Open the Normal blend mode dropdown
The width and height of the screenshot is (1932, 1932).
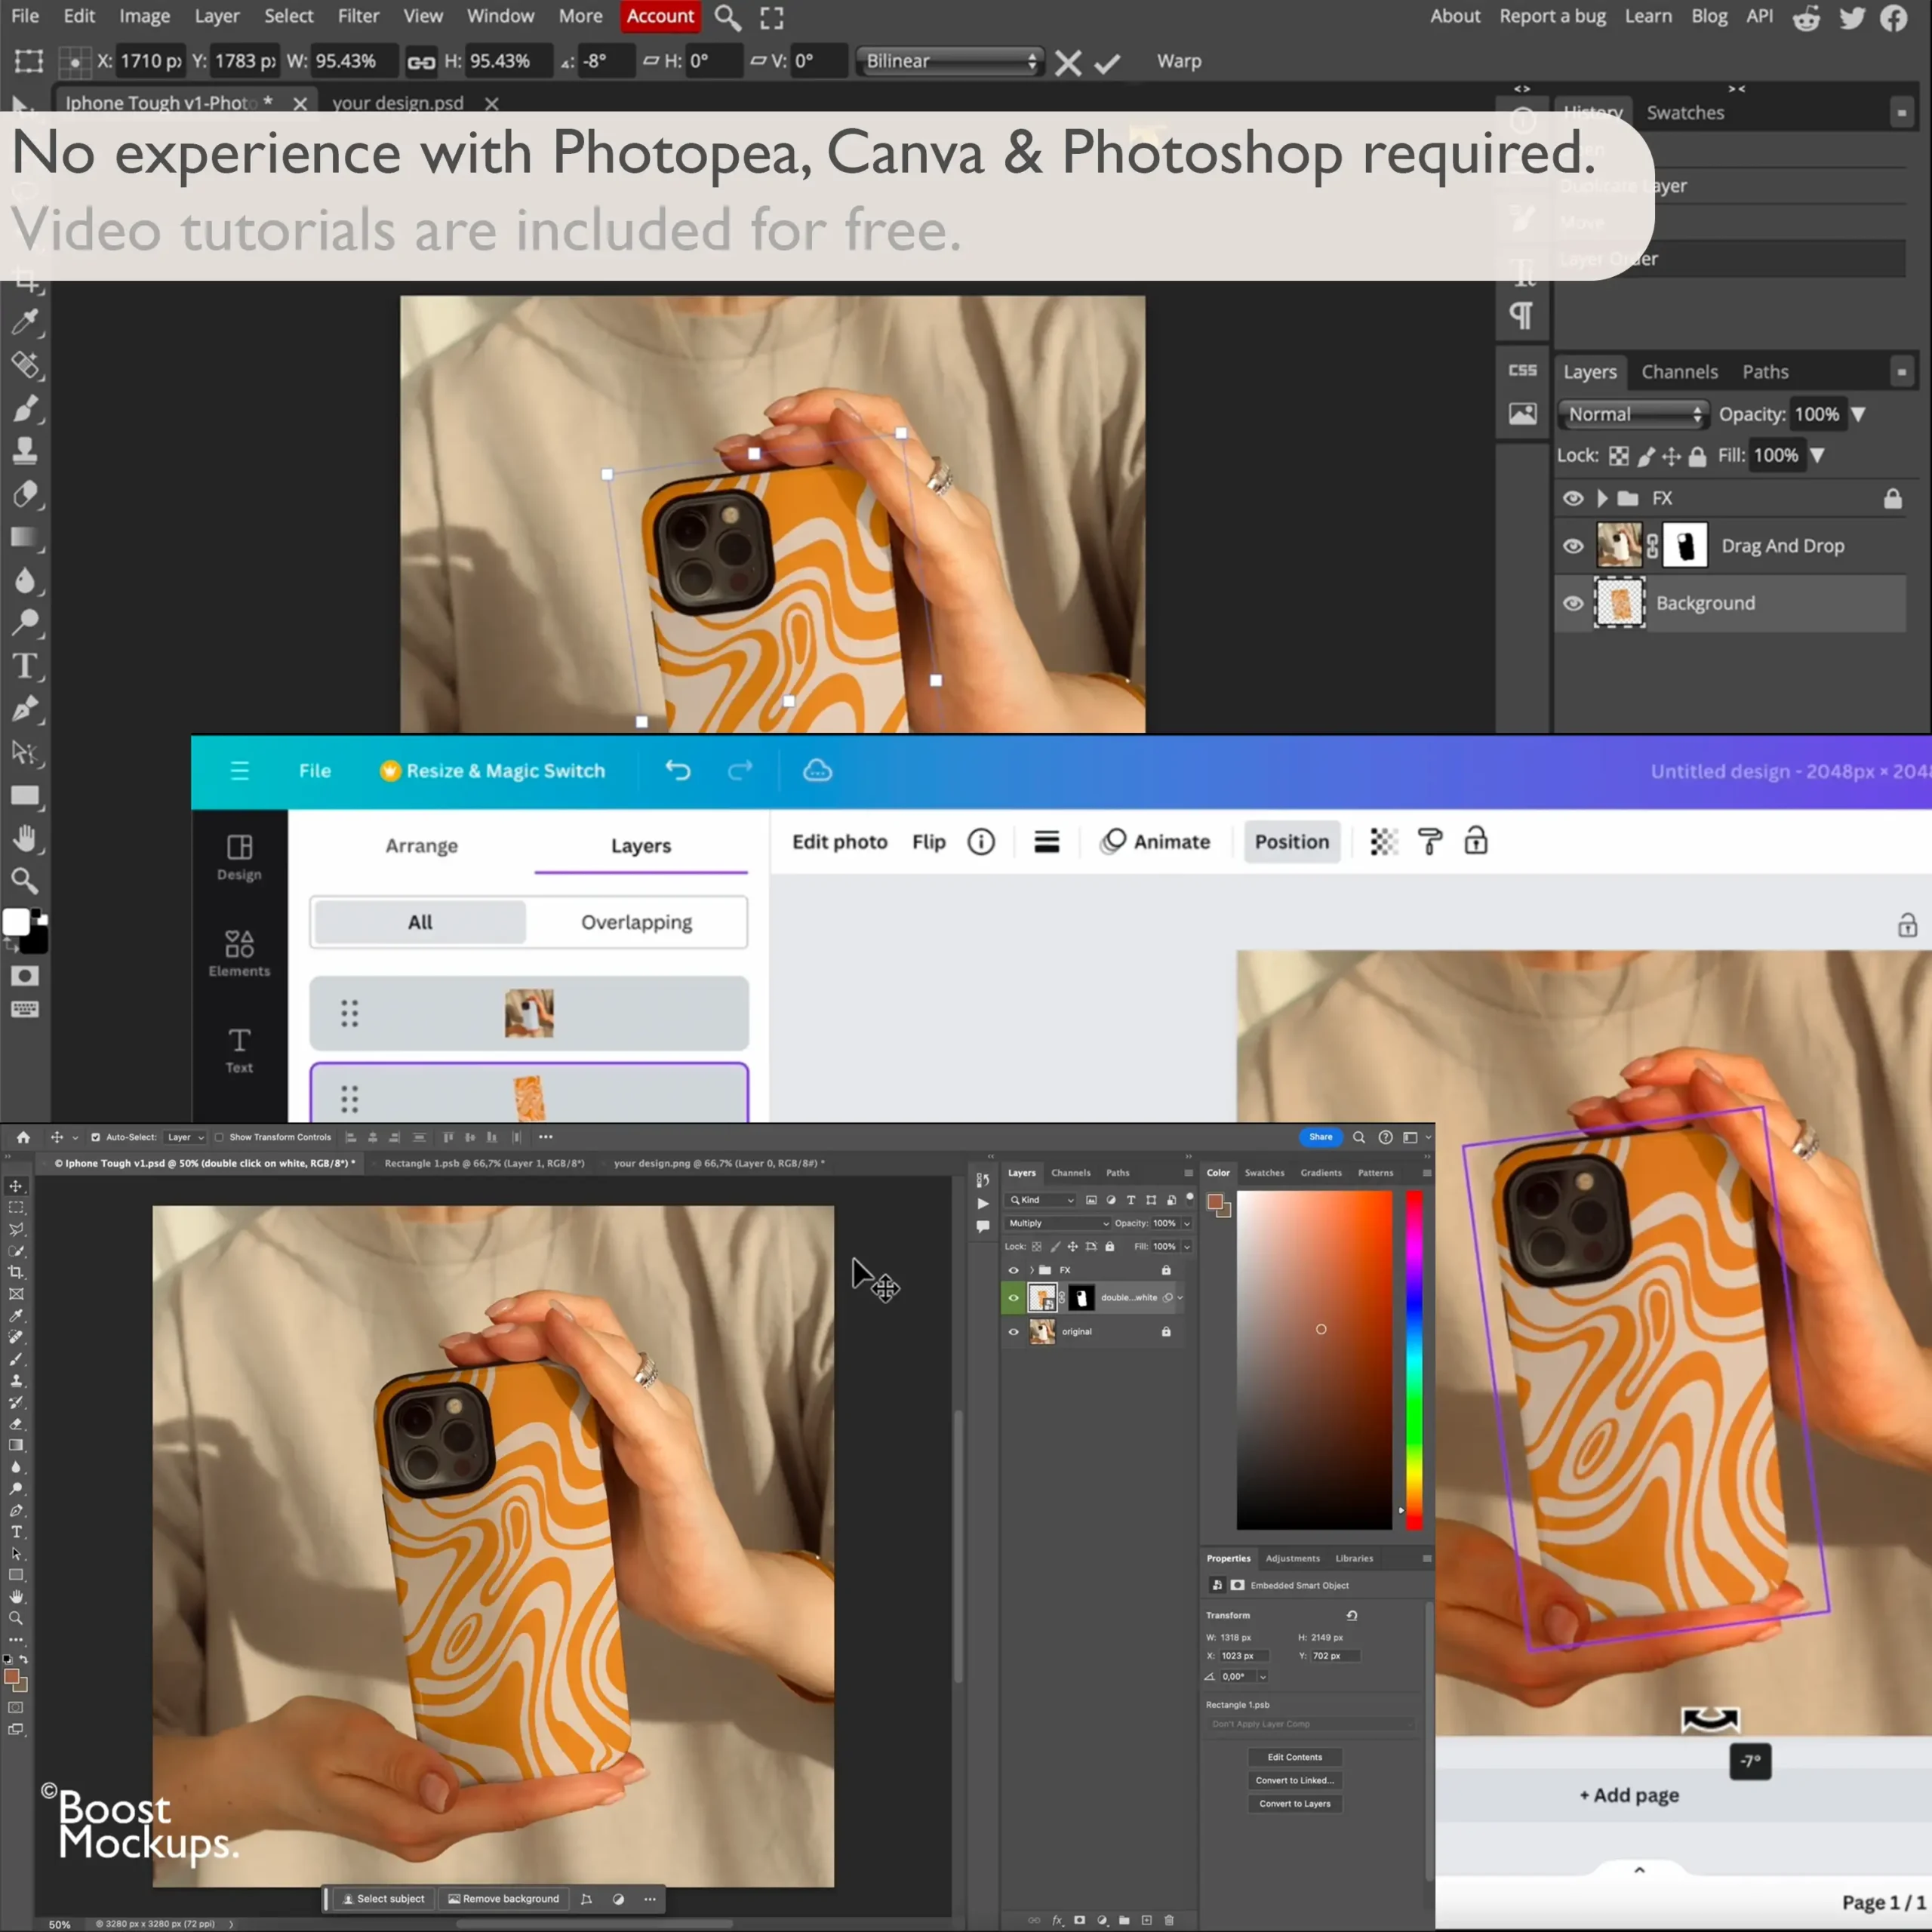click(1633, 414)
